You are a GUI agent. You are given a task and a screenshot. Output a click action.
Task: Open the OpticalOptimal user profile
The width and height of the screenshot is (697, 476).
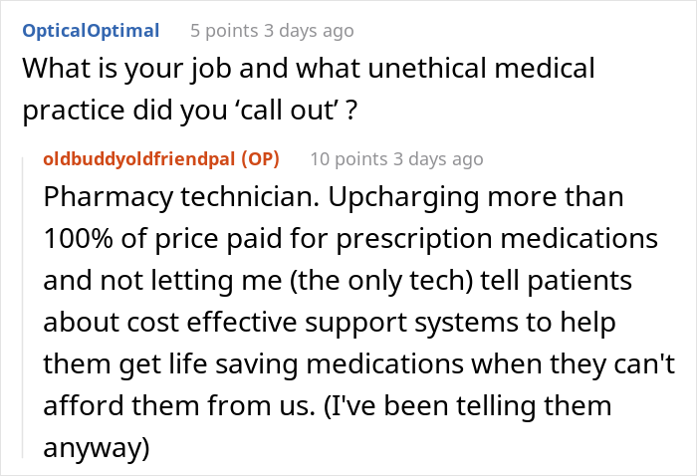[91, 30]
